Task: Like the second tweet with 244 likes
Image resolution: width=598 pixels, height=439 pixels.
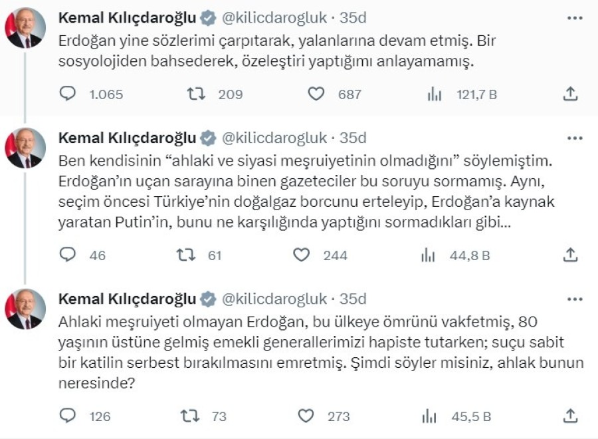Action: coord(302,255)
